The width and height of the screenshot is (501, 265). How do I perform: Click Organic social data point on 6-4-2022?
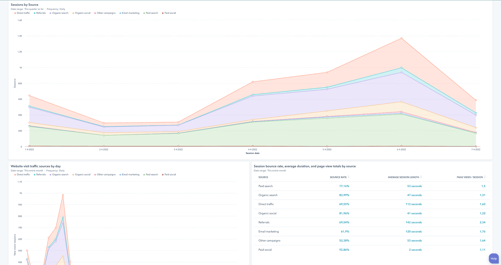(401, 102)
